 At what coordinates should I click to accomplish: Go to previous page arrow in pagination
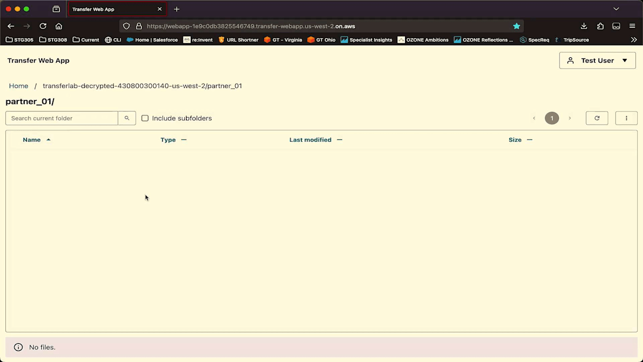[x=534, y=118]
